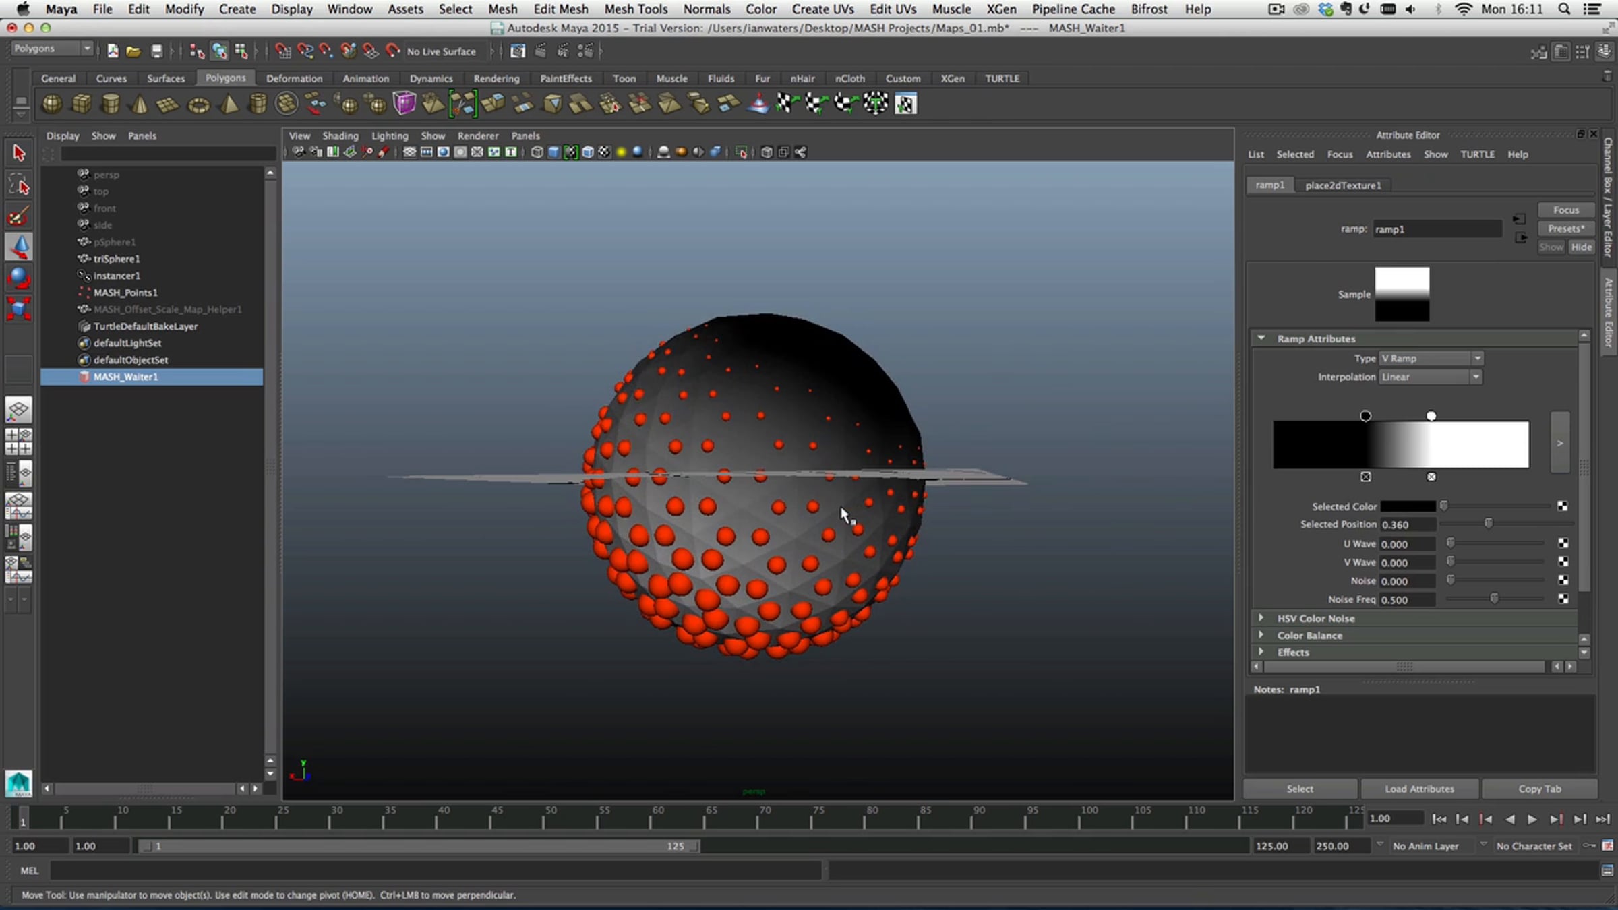The image size is (1618, 910).
Task: Select the Rotate tool in the toolbox
Action: point(19,278)
